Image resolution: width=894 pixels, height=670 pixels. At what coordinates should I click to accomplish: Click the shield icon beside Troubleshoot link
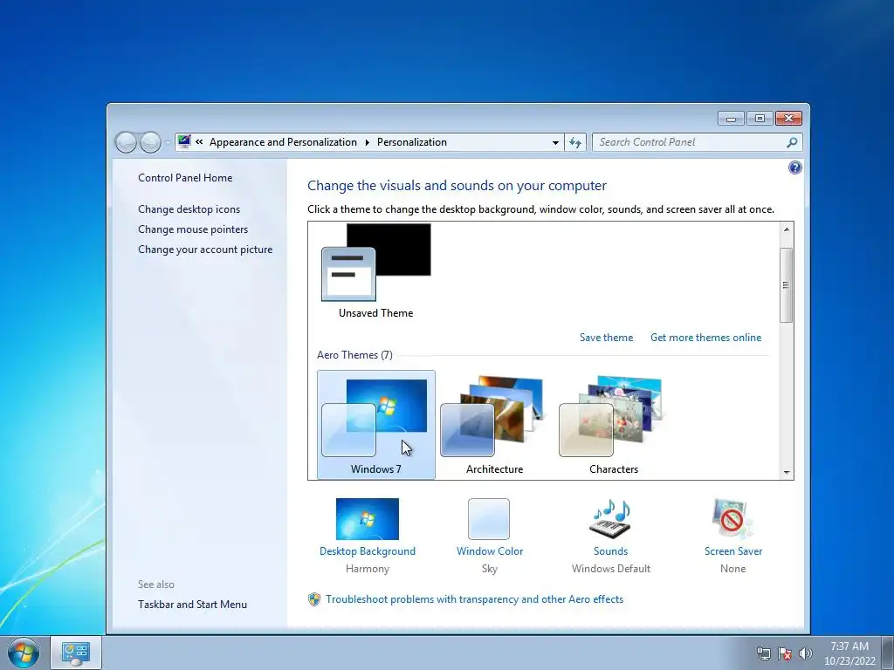[314, 599]
